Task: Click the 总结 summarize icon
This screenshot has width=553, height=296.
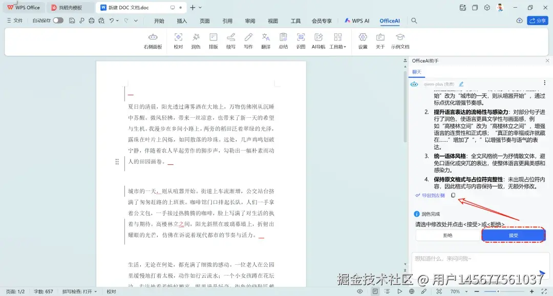Action: [283, 41]
